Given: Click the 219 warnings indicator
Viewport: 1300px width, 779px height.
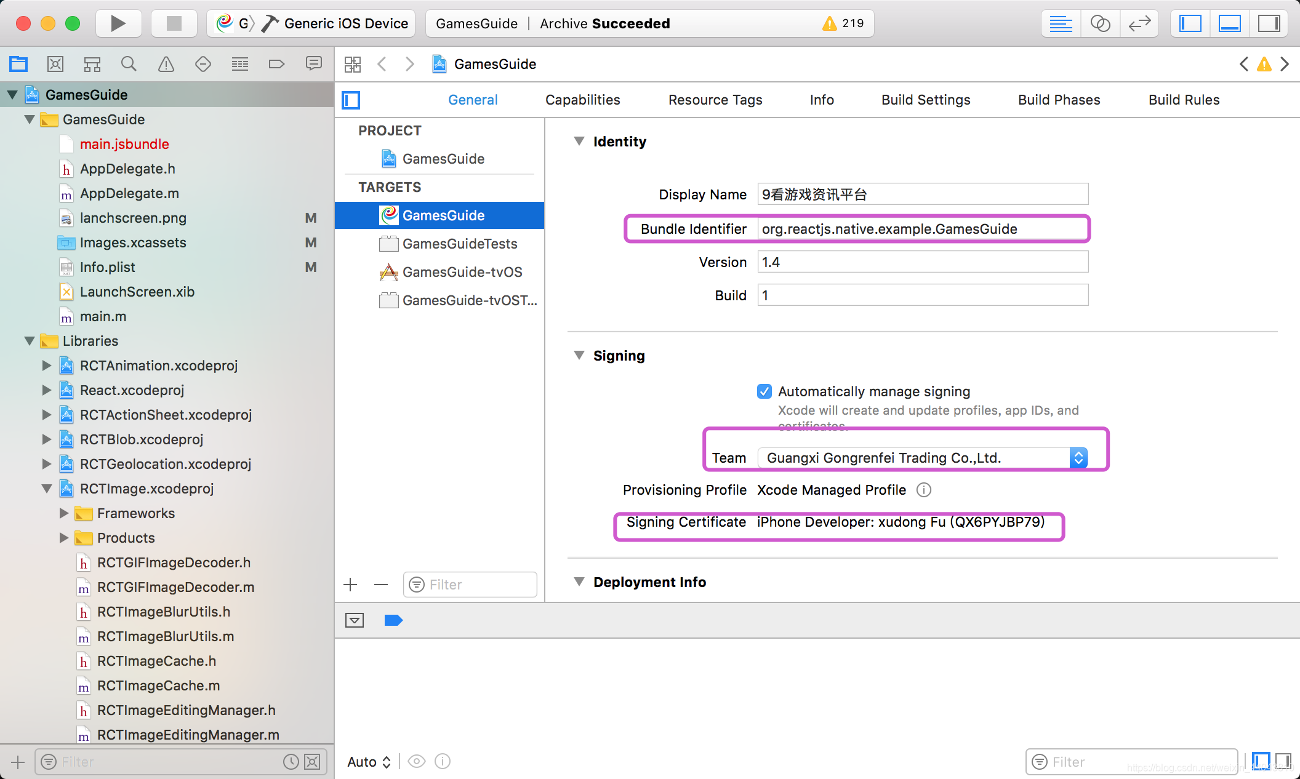Looking at the screenshot, I should coord(843,23).
